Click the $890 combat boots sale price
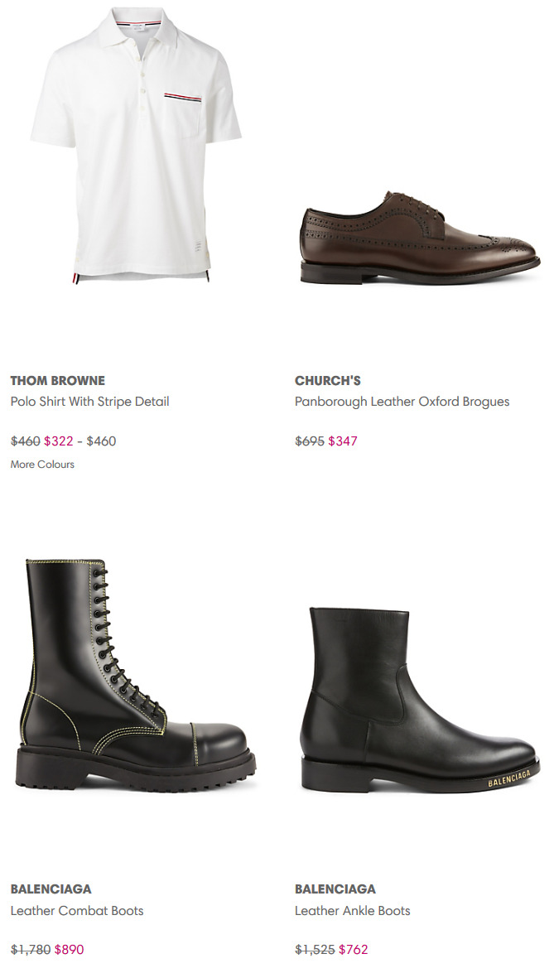 pos(69,950)
